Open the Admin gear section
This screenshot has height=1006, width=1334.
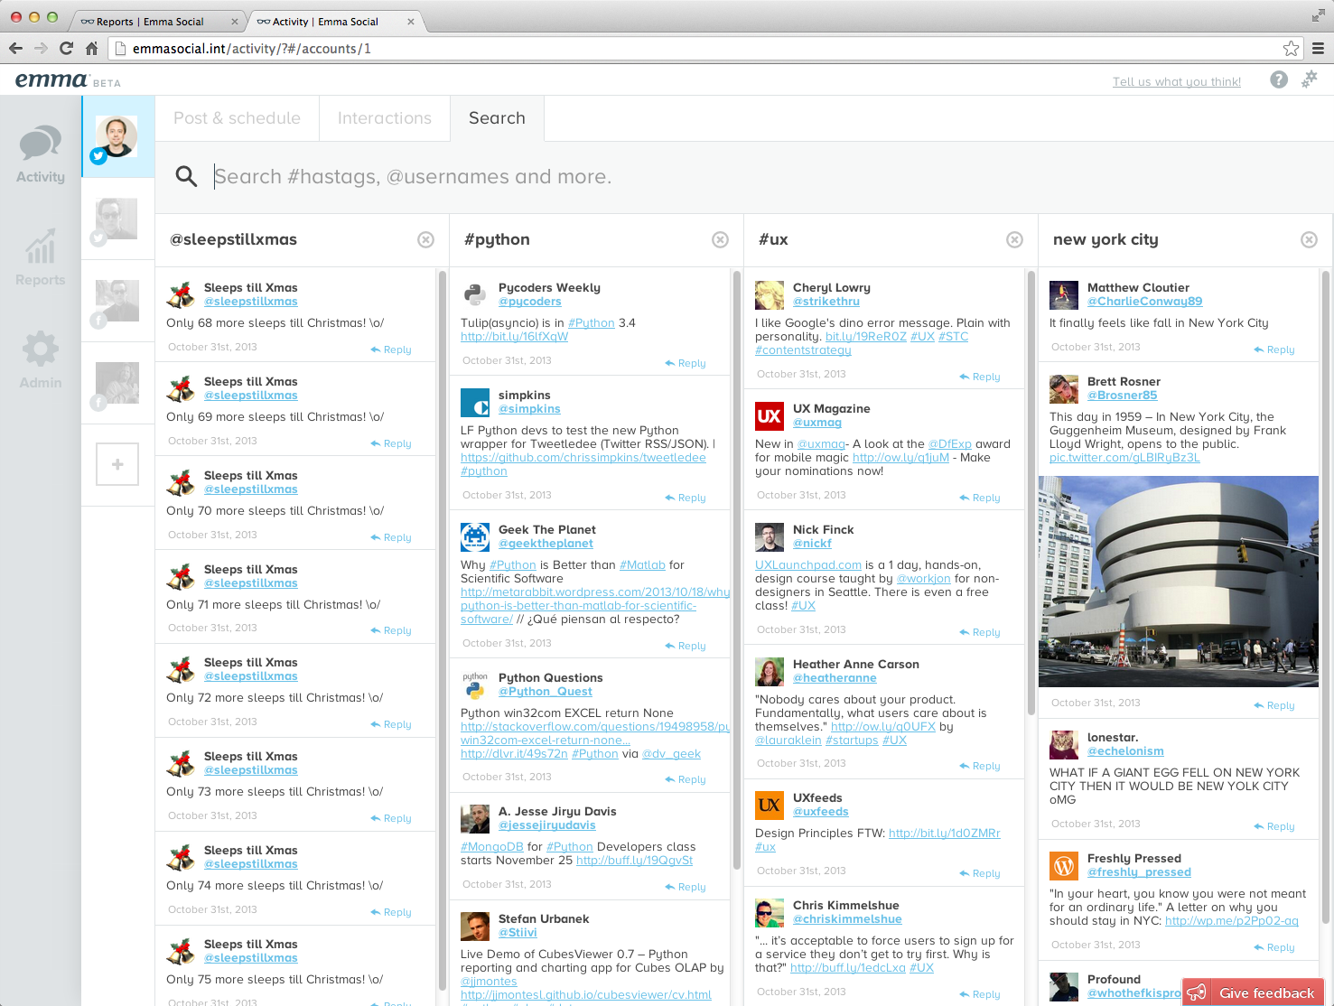(41, 360)
